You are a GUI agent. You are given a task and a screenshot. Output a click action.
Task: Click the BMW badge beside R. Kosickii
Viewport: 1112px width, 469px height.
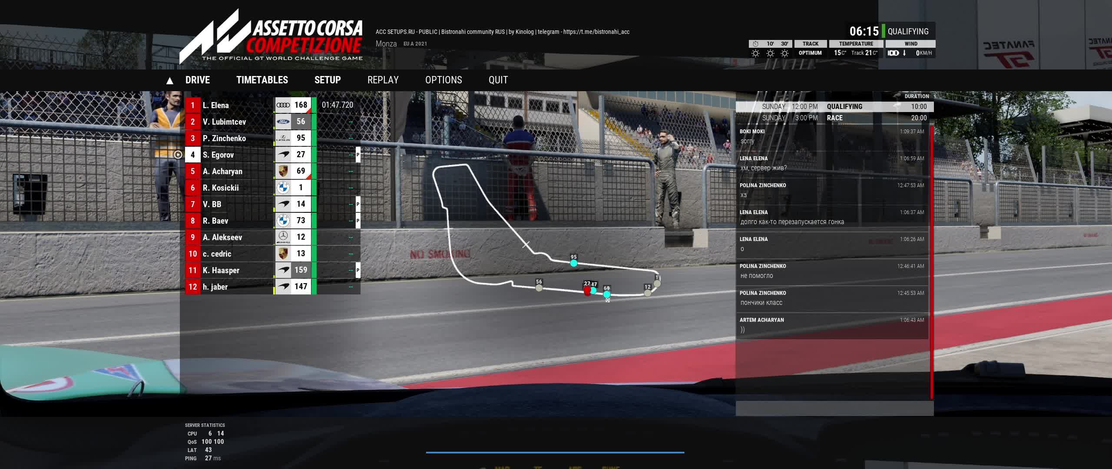(x=283, y=188)
